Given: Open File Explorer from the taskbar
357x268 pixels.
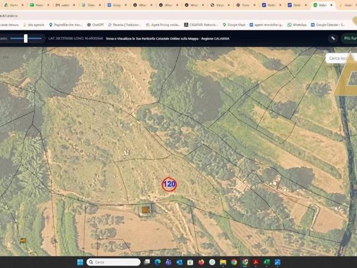Looking at the screenshot, I should pyautogui.click(x=223, y=262).
